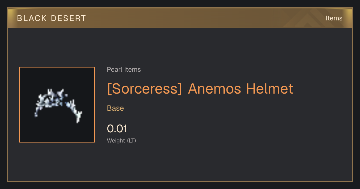Click the word Anemos in item name
The image size is (360, 189).
point(214,89)
